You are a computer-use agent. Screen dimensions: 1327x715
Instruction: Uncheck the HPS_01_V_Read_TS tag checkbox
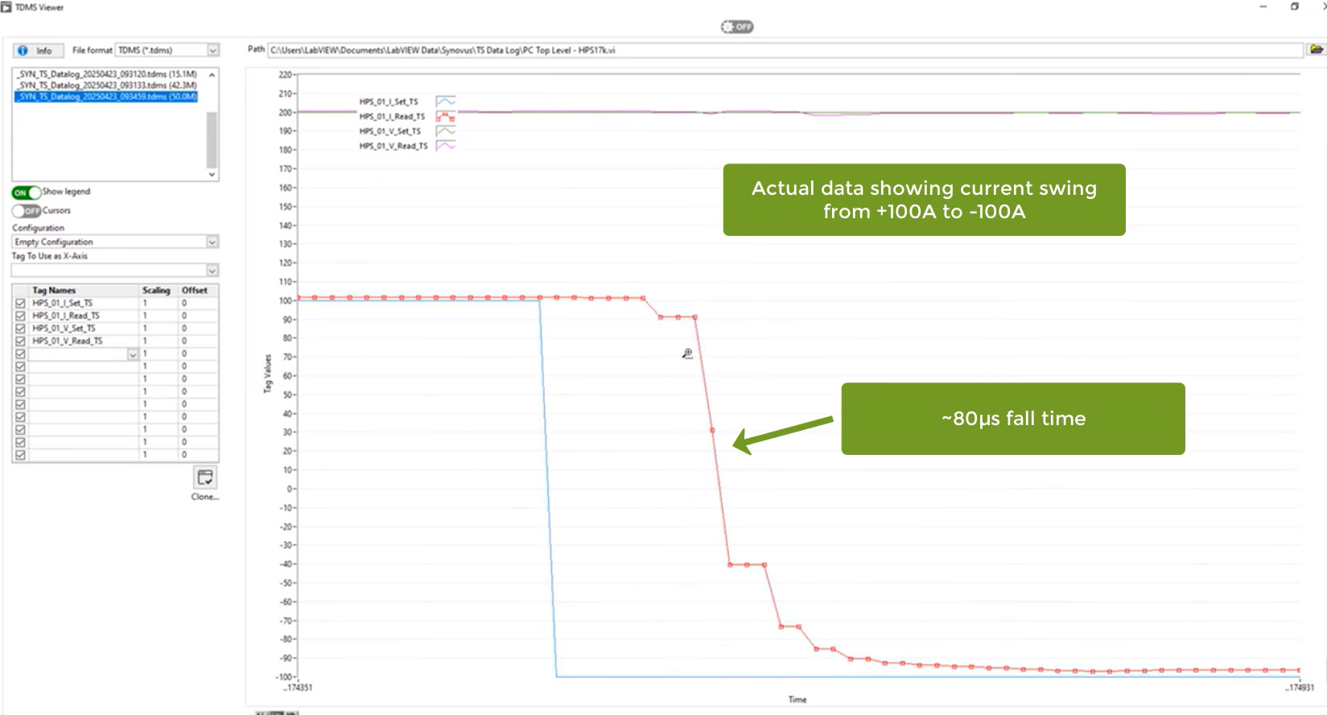tap(20, 341)
